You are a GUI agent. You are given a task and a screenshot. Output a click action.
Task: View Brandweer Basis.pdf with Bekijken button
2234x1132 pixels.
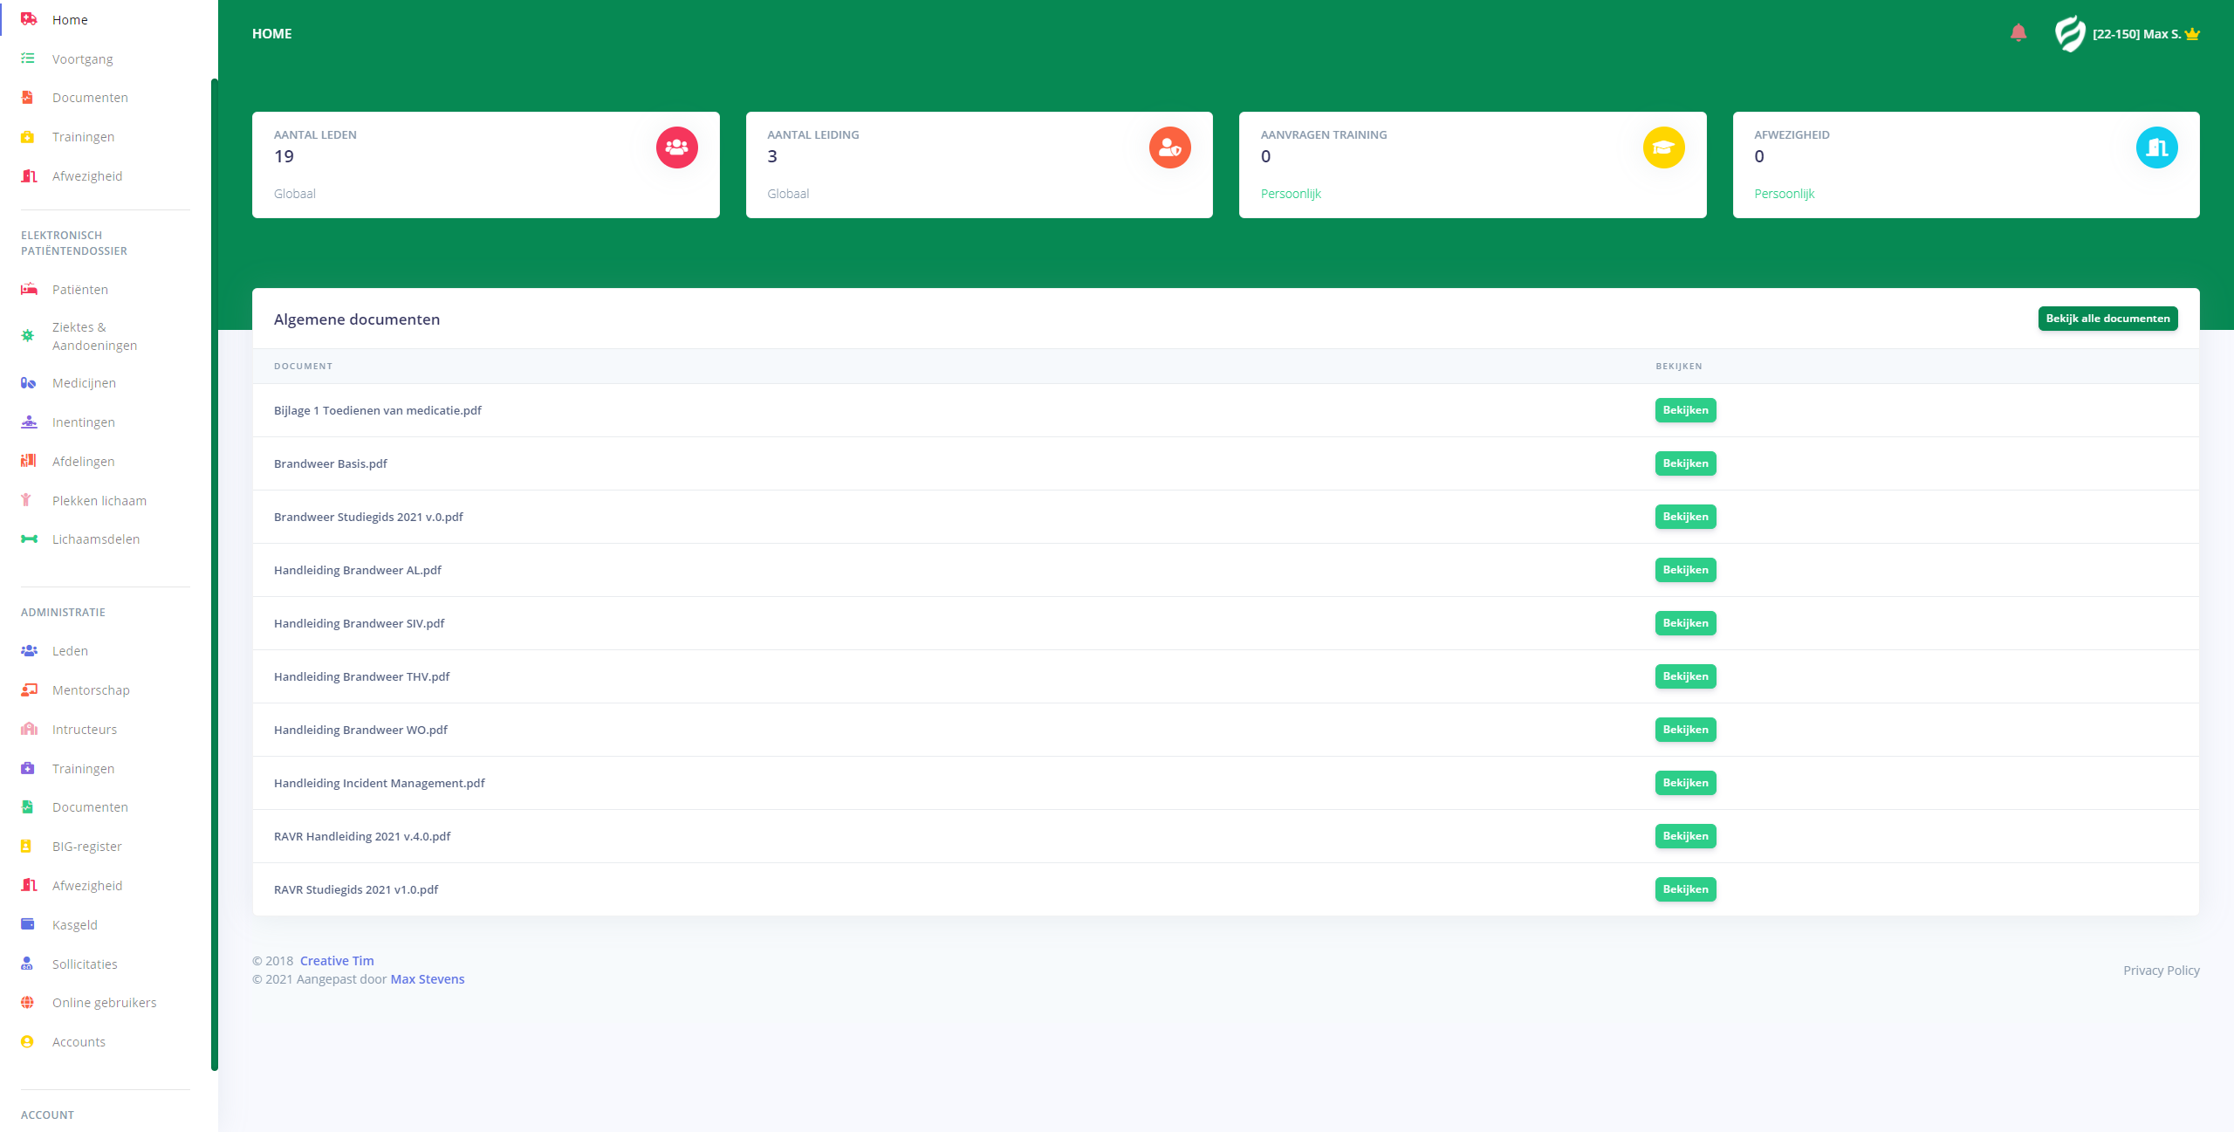pyautogui.click(x=1685, y=463)
